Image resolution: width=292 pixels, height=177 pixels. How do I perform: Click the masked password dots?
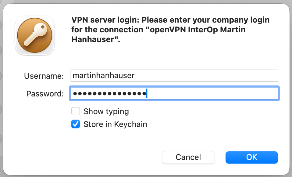coord(109,93)
